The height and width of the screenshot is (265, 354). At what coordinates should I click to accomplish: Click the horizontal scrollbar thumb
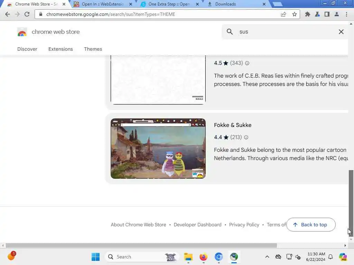pyautogui.click(x=141, y=245)
